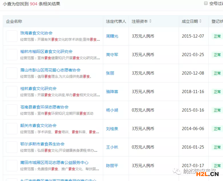Viewport: 223px width, 181px height.
Task: Sort by 注册资本 column arrows
Action: pyautogui.click(x=150, y=21)
